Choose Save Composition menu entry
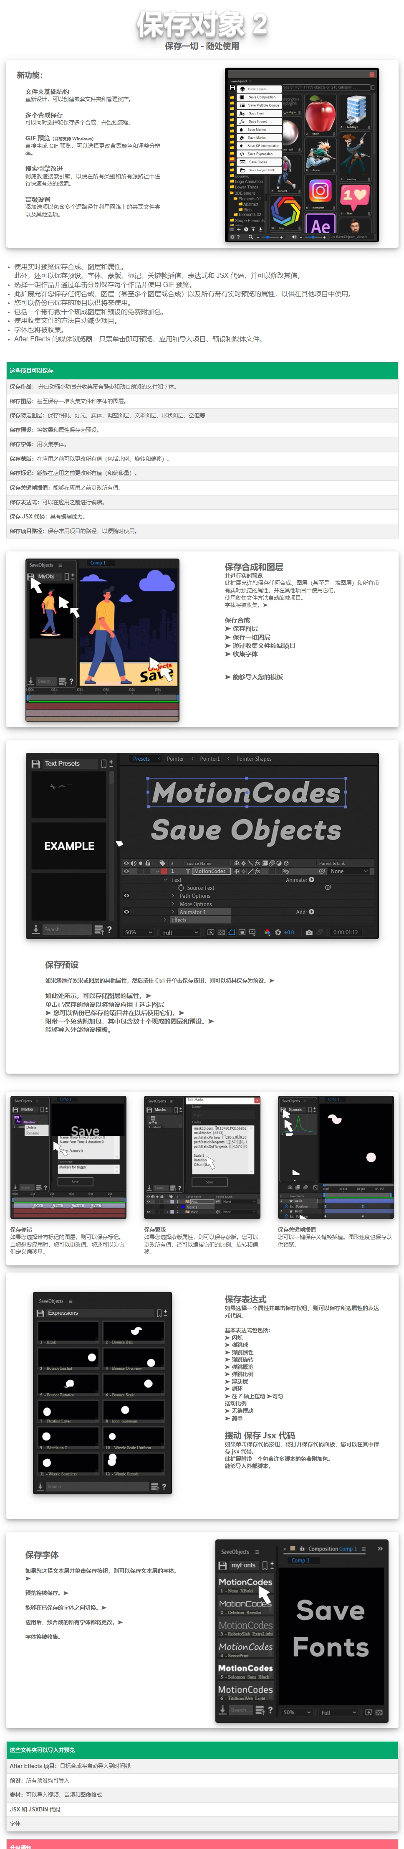 [260, 98]
